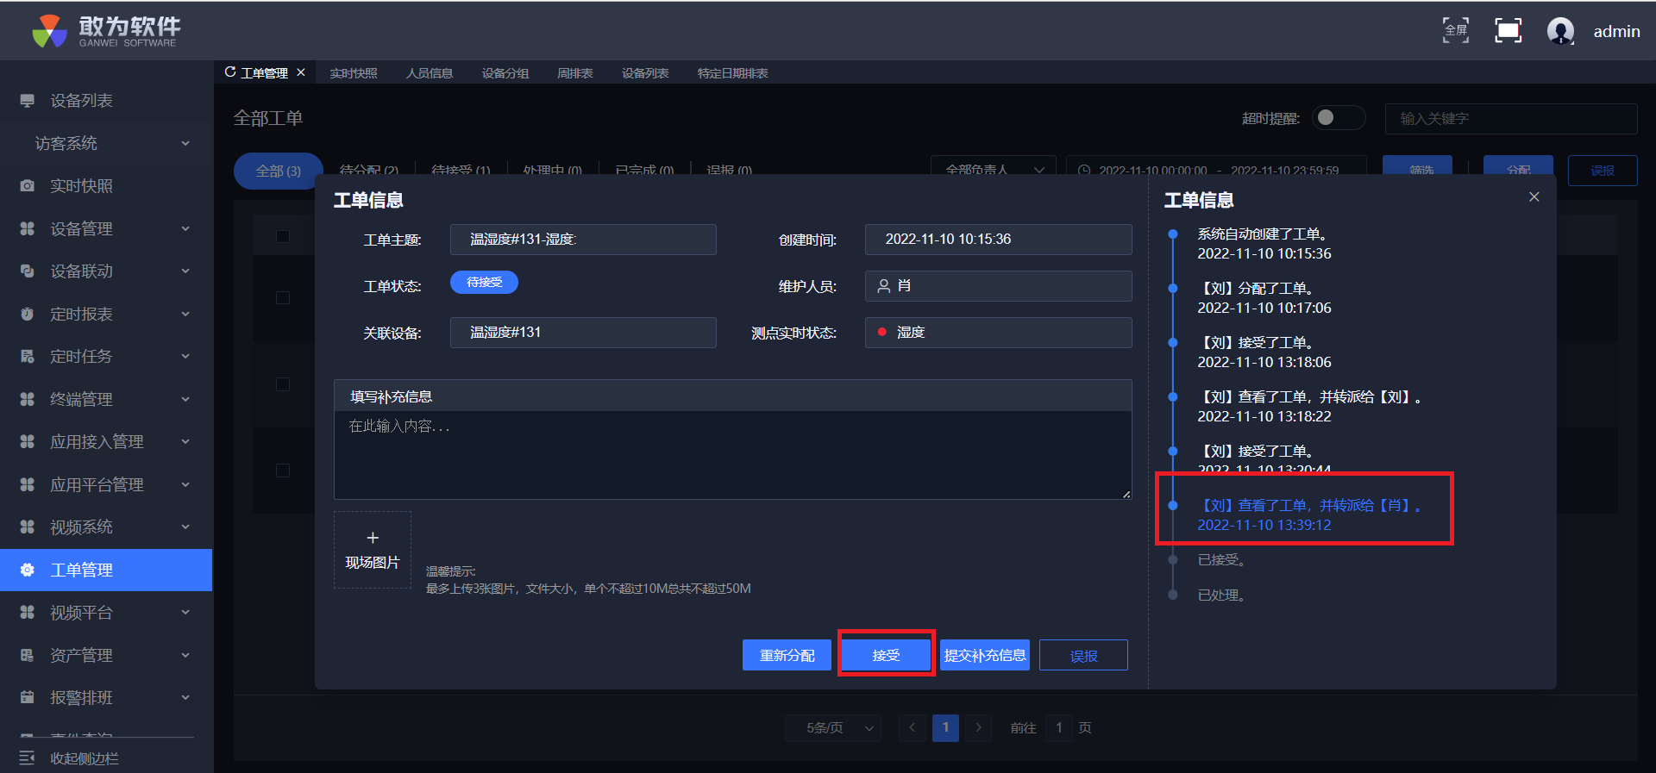Click the next page arrow
Screen dimensions: 1656x773
978,728
